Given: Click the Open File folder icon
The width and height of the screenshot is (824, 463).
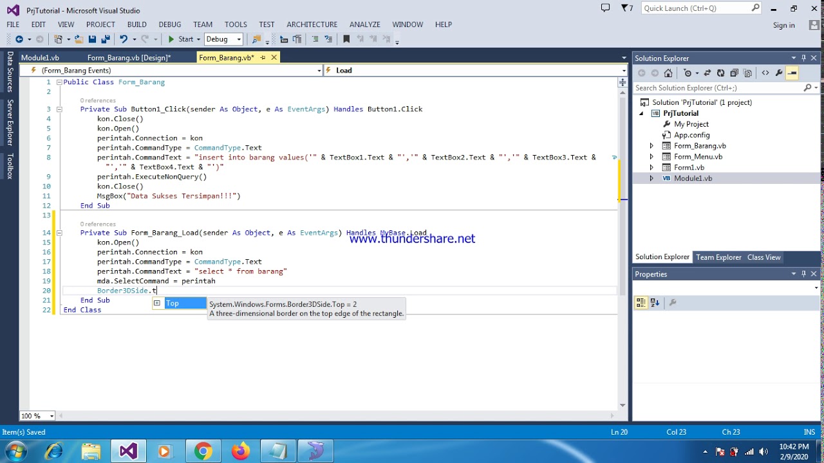Looking at the screenshot, I should [79, 39].
